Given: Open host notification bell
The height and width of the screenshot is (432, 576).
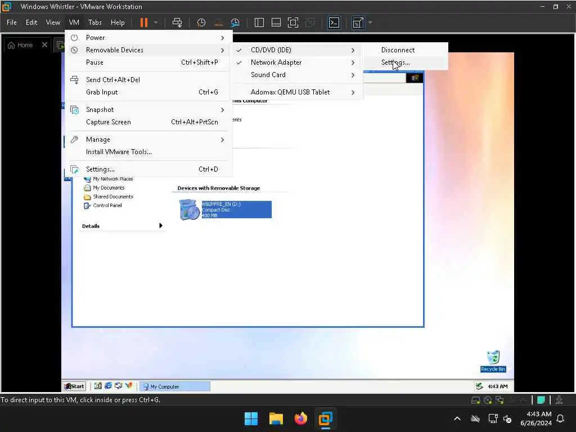Looking at the screenshot, I should 561,418.
